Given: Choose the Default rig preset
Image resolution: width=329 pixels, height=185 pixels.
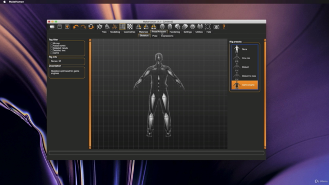Looking at the screenshot, I should click(245, 67).
